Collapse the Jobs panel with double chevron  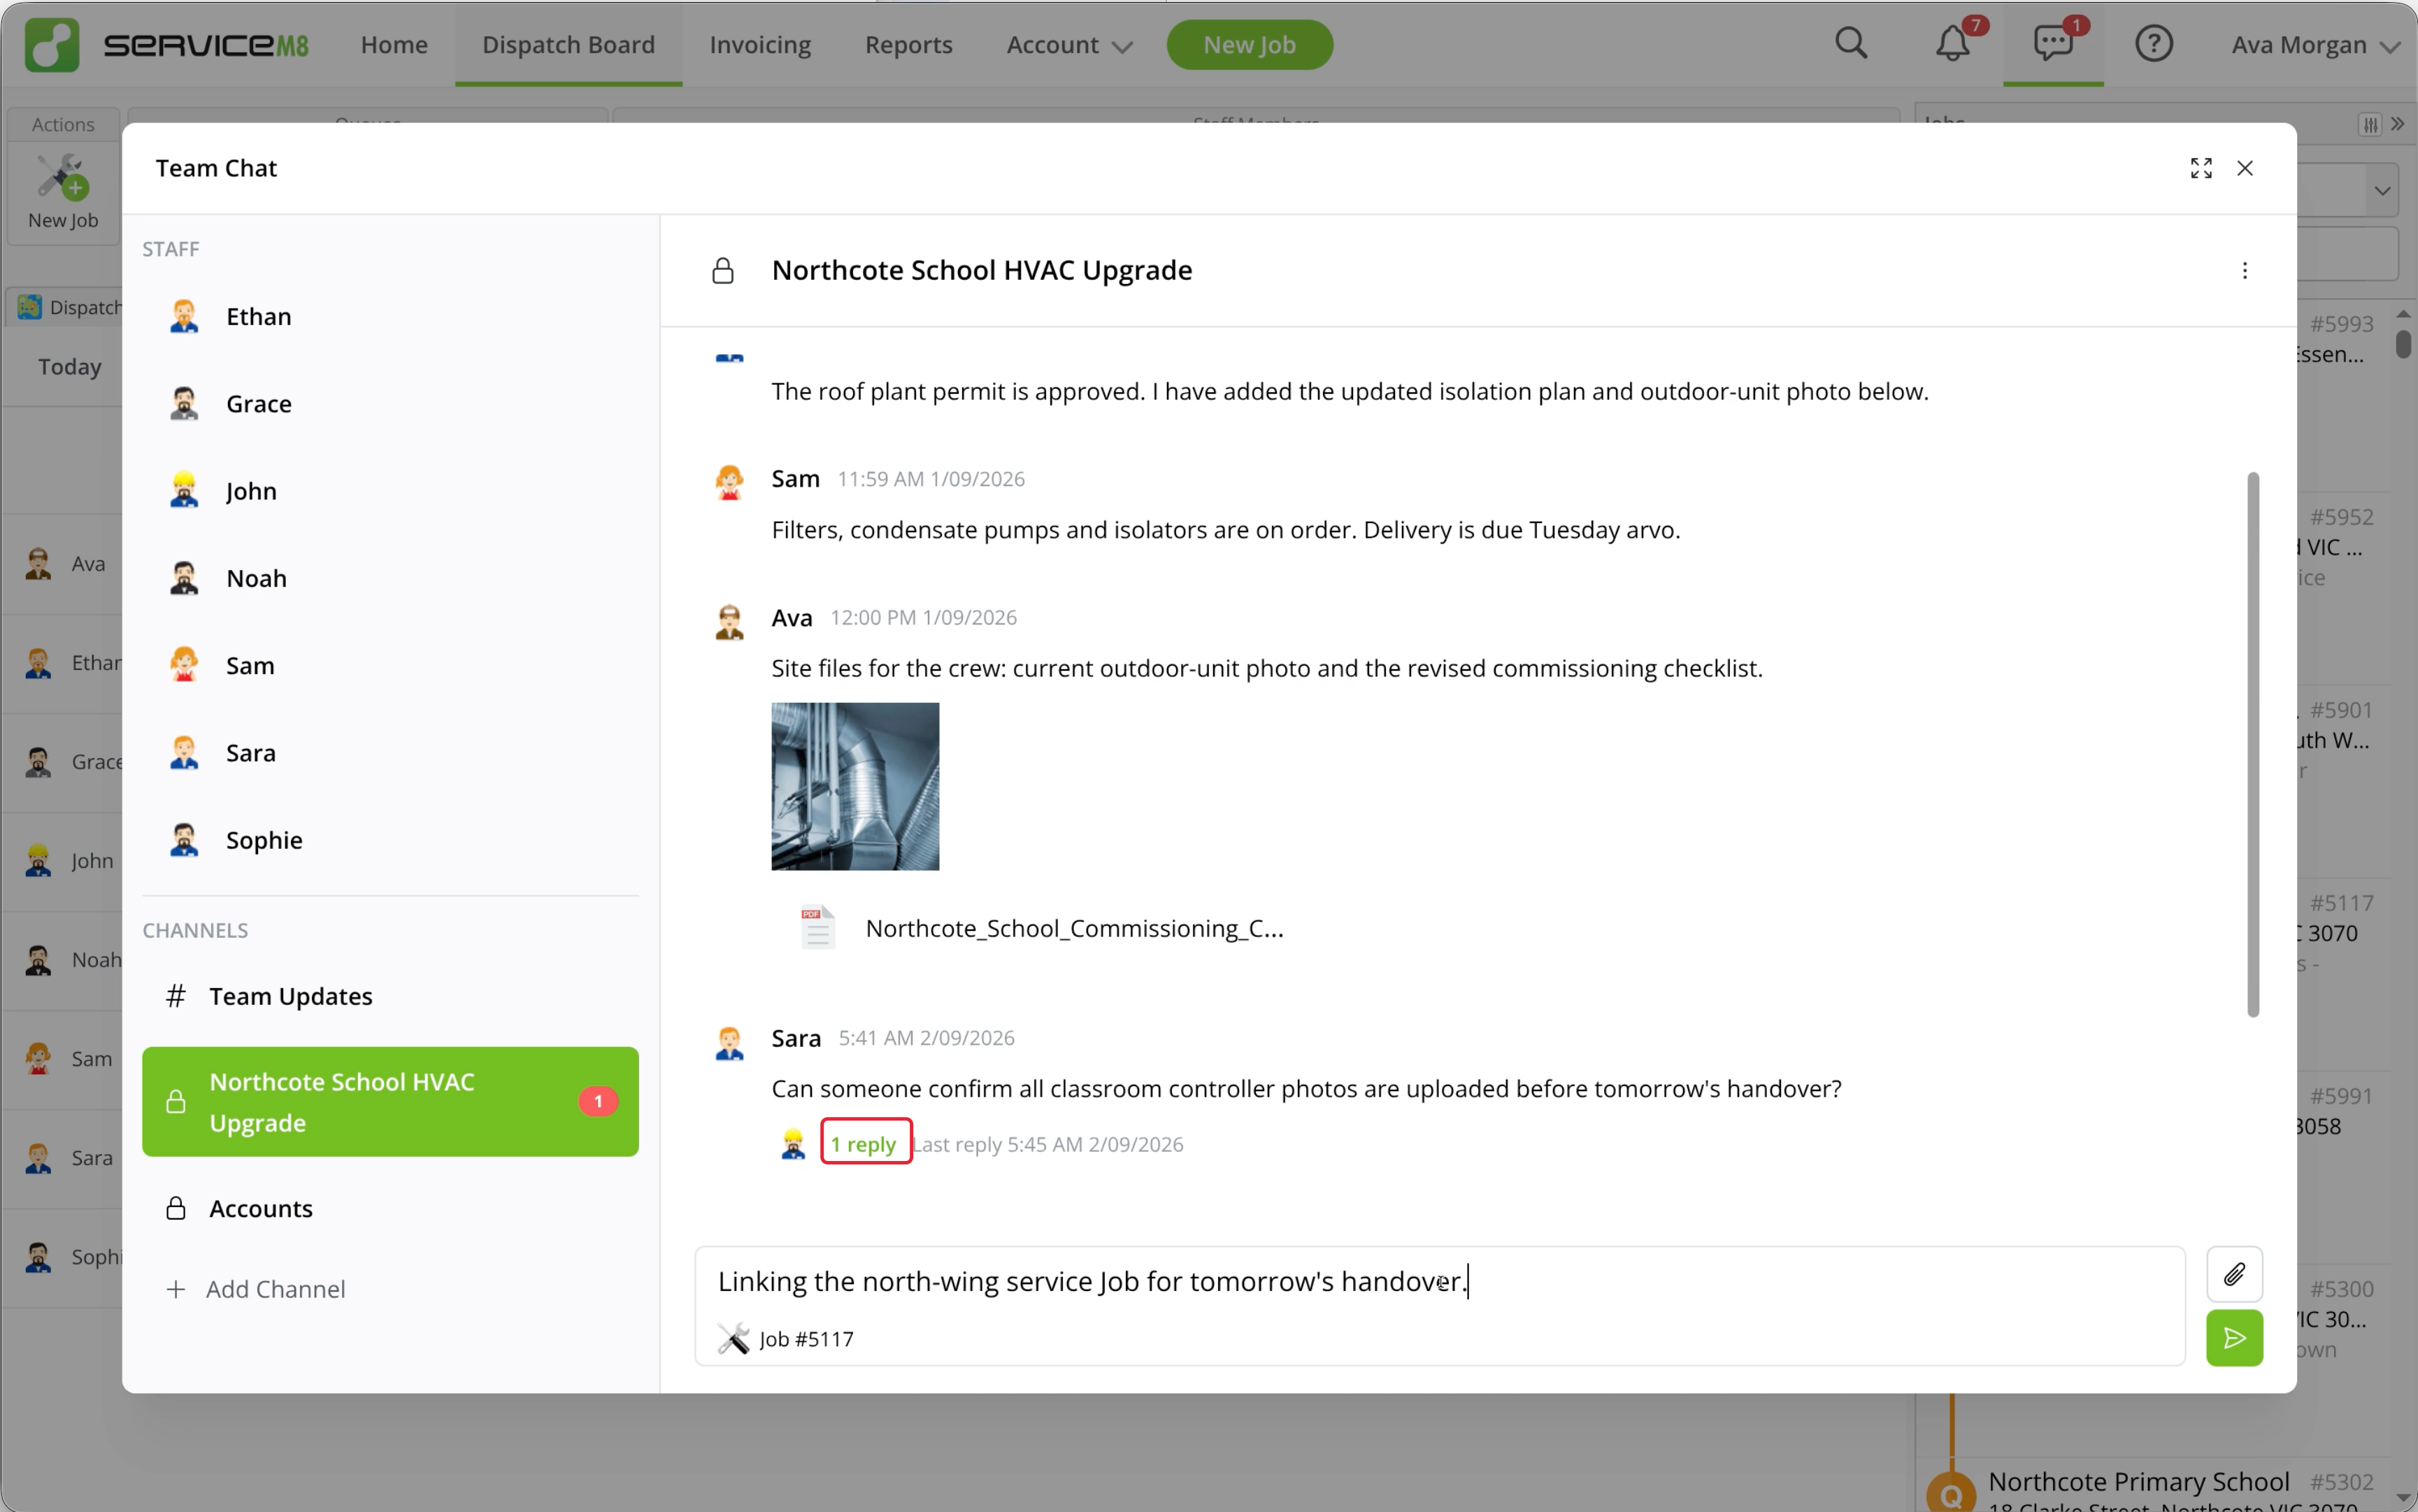click(2397, 124)
